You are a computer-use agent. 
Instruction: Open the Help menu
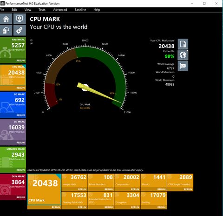97,10
